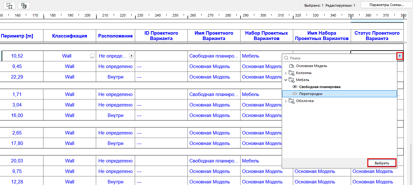Select Основная Модель in the popup tree
Viewport: 413px width, 185px height.
(x=311, y=66)
